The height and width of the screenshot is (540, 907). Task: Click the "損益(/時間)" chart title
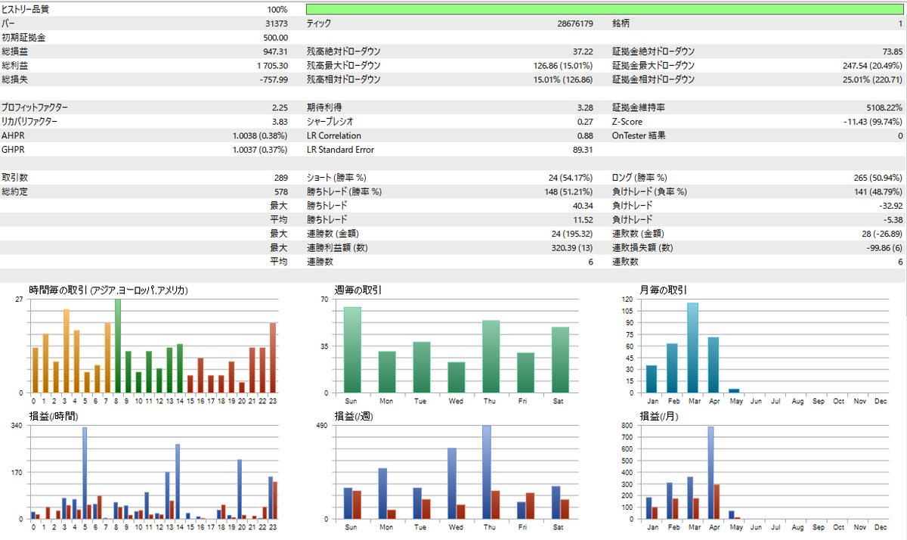pos(53,416)
